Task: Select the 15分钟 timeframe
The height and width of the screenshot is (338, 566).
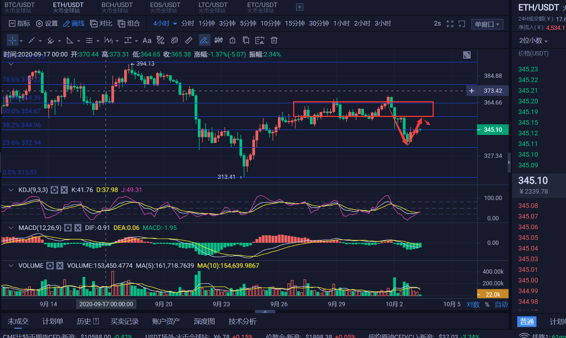Action: 295,23
